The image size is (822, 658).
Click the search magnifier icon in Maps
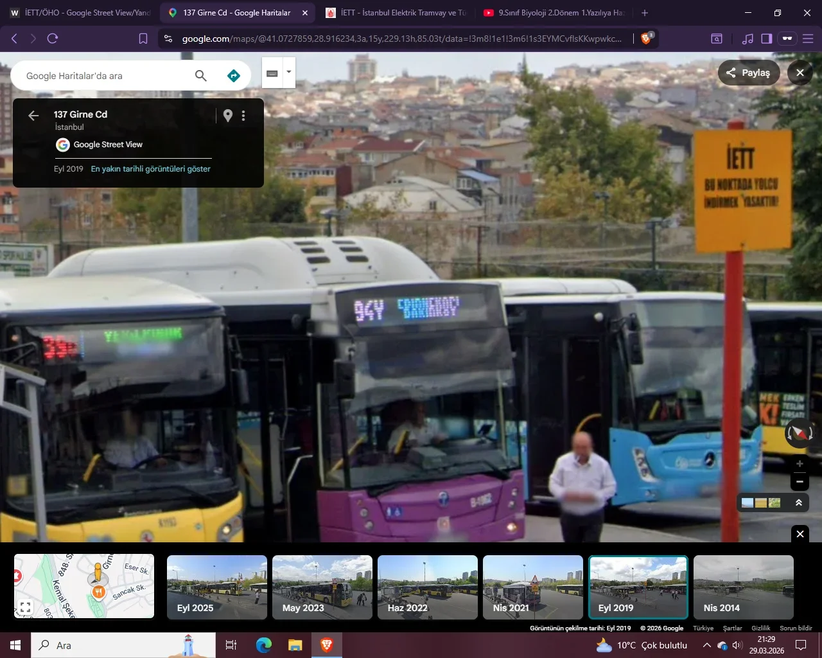pyautogui.click(x=201, y=76)
